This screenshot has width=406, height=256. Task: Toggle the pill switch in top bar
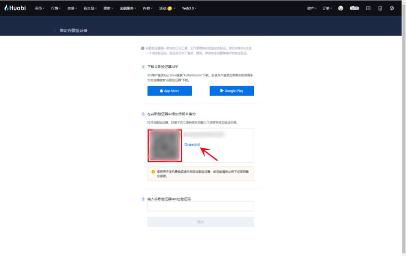tap(355, 8)
